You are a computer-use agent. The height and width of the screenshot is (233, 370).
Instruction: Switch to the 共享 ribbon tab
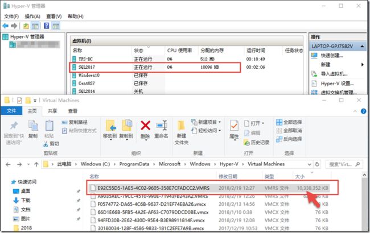(x=52, y=111)
